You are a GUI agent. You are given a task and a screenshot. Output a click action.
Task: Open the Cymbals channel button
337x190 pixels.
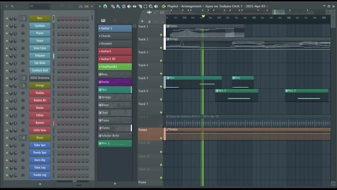pyautogui.click(x=40, y=26)
